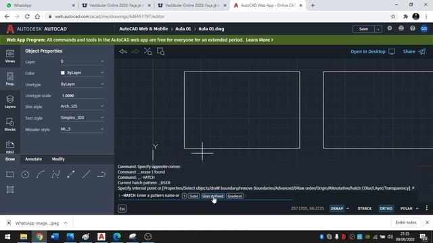Go to Aula 01 folder breadcrumb

click(183, 28)
